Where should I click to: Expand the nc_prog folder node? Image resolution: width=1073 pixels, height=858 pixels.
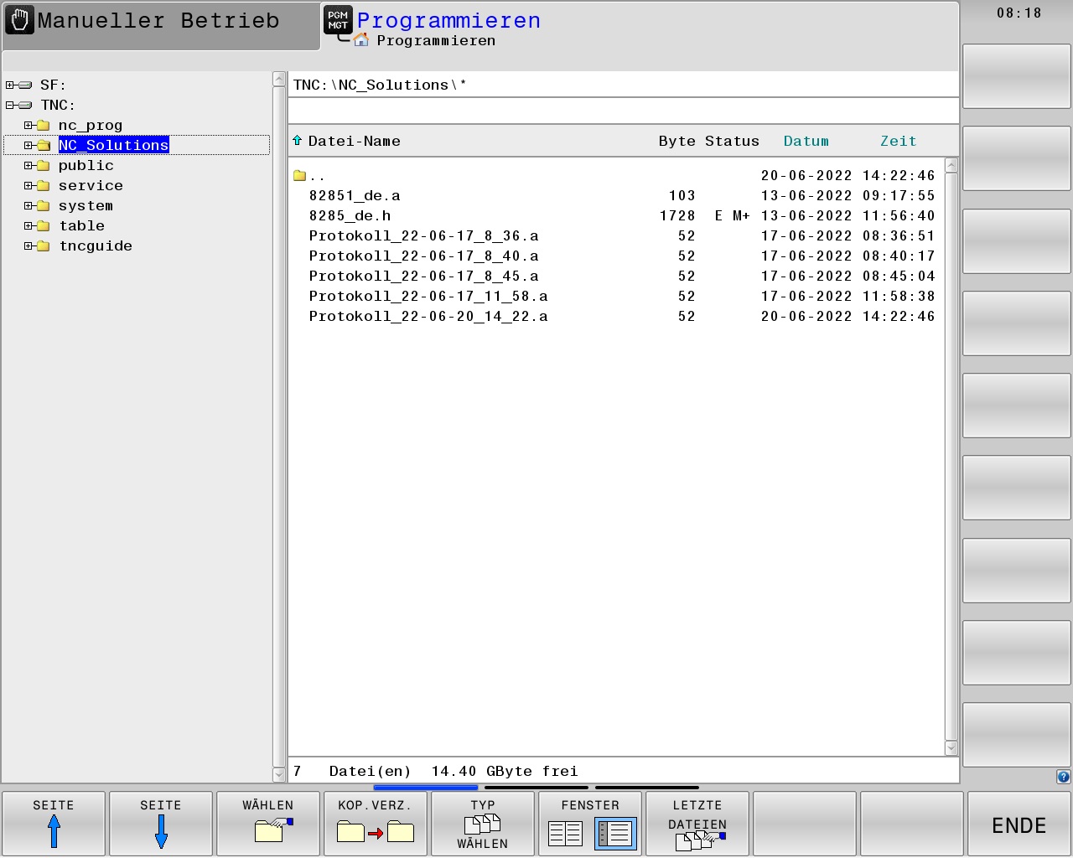[x=29, y=125]
